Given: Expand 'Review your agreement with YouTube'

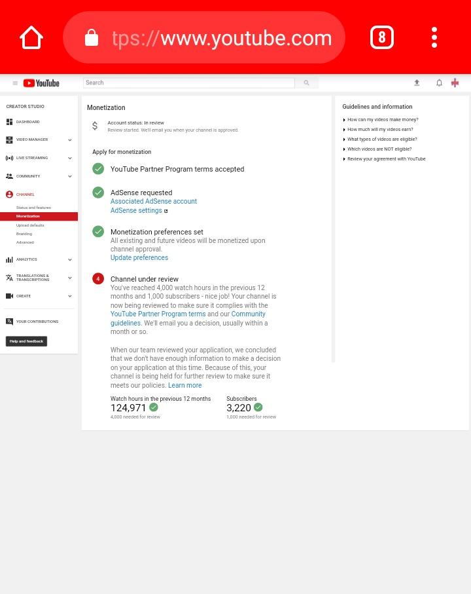Looking at the screenshot, I should click(384, 159).
